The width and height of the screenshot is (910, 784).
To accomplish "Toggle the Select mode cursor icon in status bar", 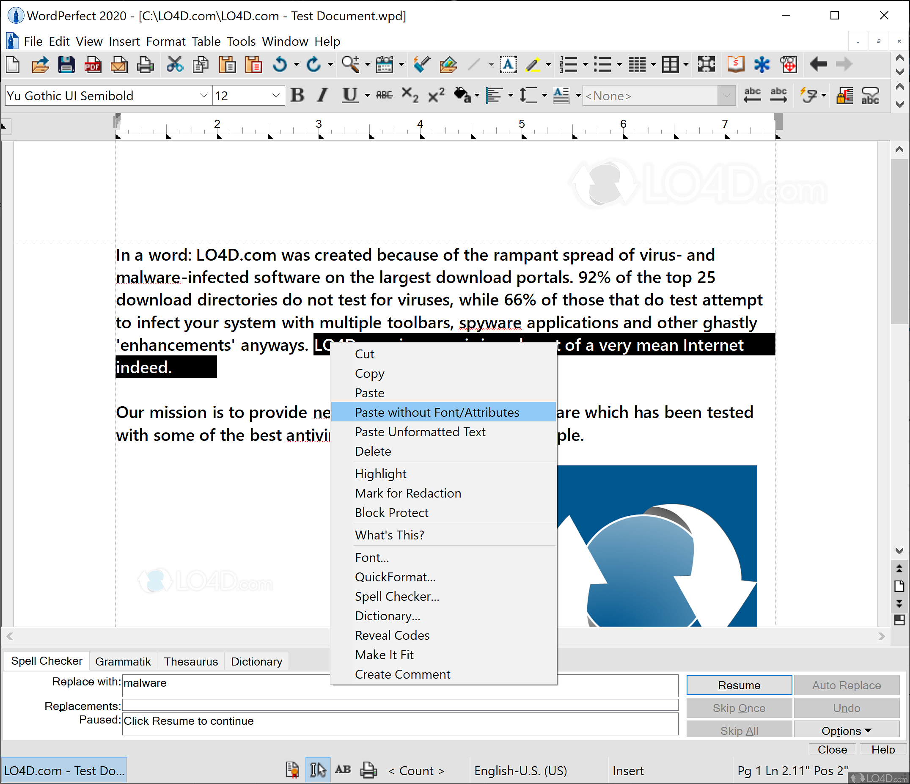I will 318,770.
